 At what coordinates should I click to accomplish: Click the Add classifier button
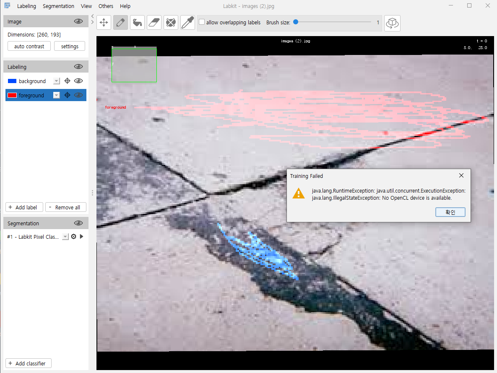28,363
